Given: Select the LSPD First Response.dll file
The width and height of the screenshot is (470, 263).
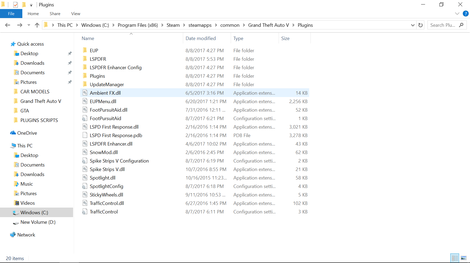Looking at the screenshot, I should coord(114,127).
